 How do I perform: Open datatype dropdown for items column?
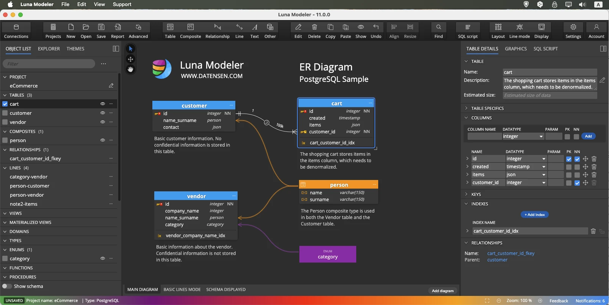point(526,175)
